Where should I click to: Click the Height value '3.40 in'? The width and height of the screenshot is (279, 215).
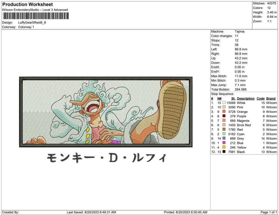(272, 12)
